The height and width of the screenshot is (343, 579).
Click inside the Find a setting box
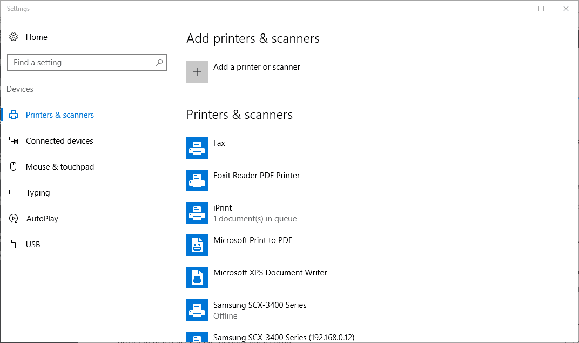(x=81, y=63)
